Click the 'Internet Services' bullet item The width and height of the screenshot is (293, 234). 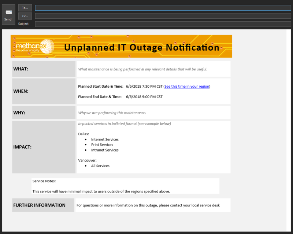pos(105,139)
